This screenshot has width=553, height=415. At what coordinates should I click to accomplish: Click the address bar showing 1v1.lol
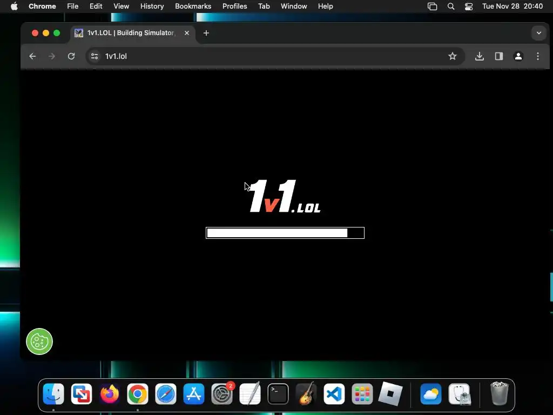(275, 56)
